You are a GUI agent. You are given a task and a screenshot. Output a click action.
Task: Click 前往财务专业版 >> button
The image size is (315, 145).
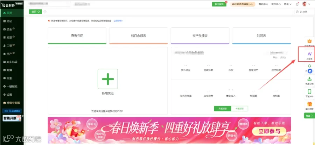243,4
